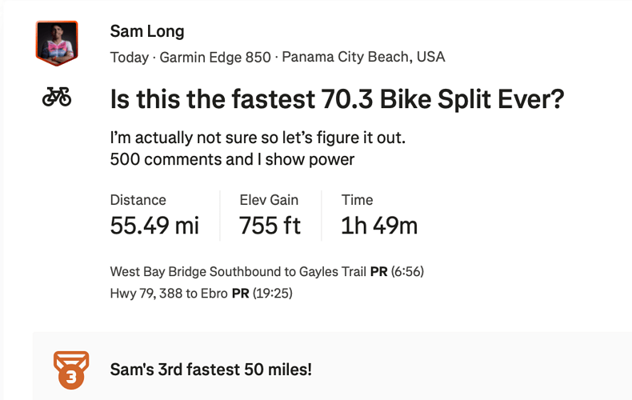Screen dimensions: 632x400
Task: Click the bicycle ride type icon
Action: coord(57,97)
